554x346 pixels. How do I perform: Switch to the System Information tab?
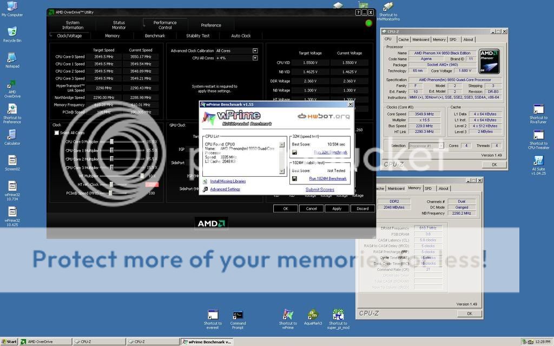(x=73, y=25)
